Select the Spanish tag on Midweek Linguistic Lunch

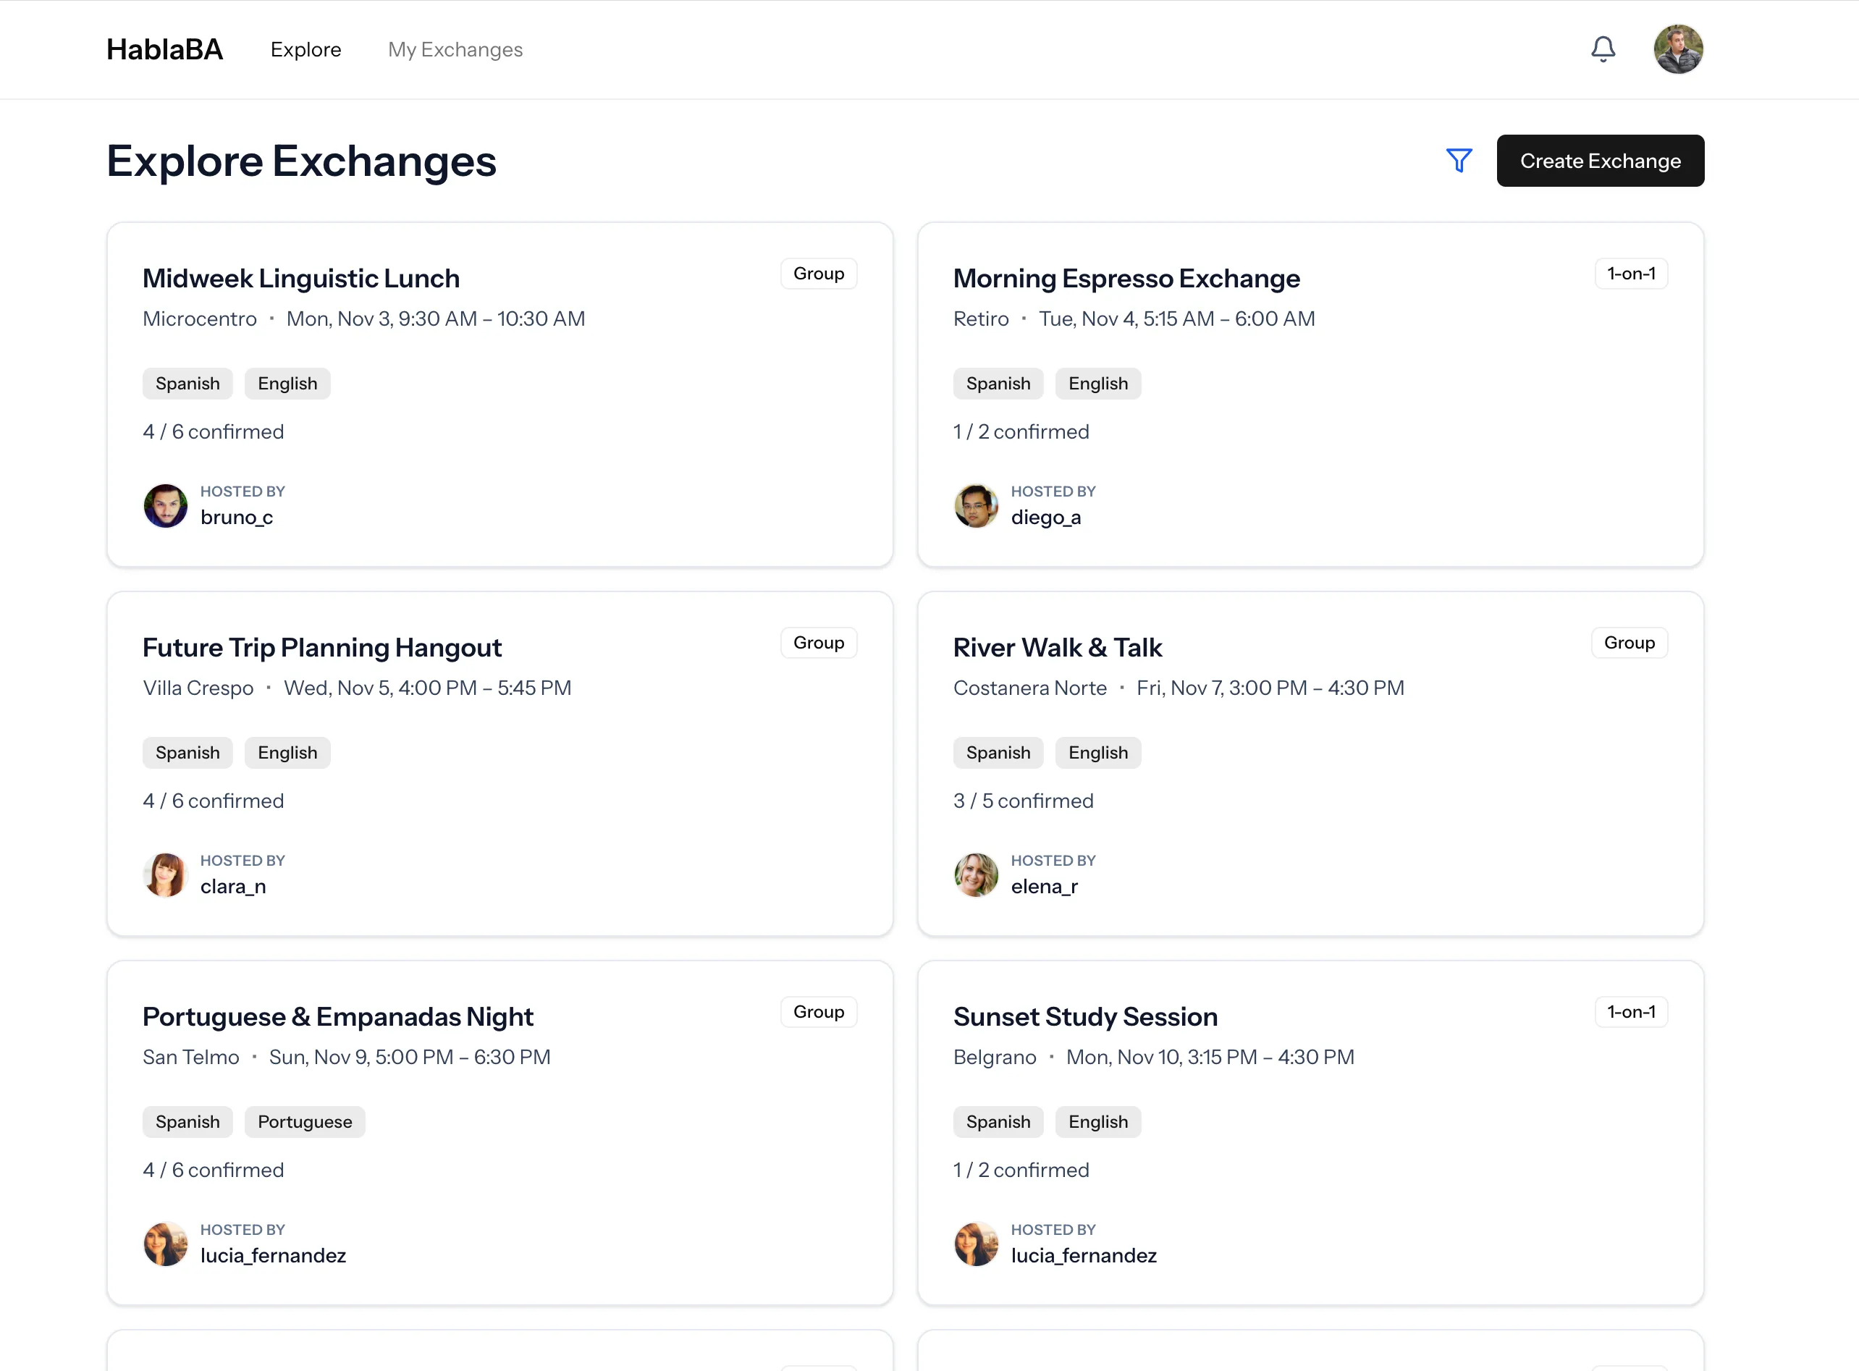pos(187,383)
